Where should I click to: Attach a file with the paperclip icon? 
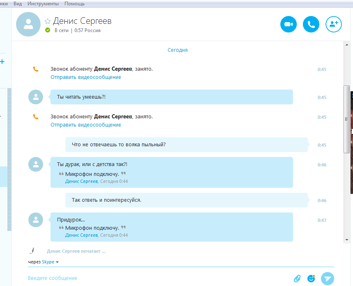click(x=297, y=279)
